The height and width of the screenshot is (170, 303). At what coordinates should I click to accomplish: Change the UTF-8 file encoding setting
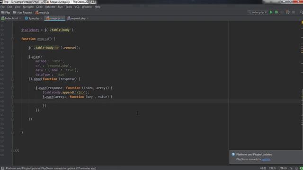283,168
